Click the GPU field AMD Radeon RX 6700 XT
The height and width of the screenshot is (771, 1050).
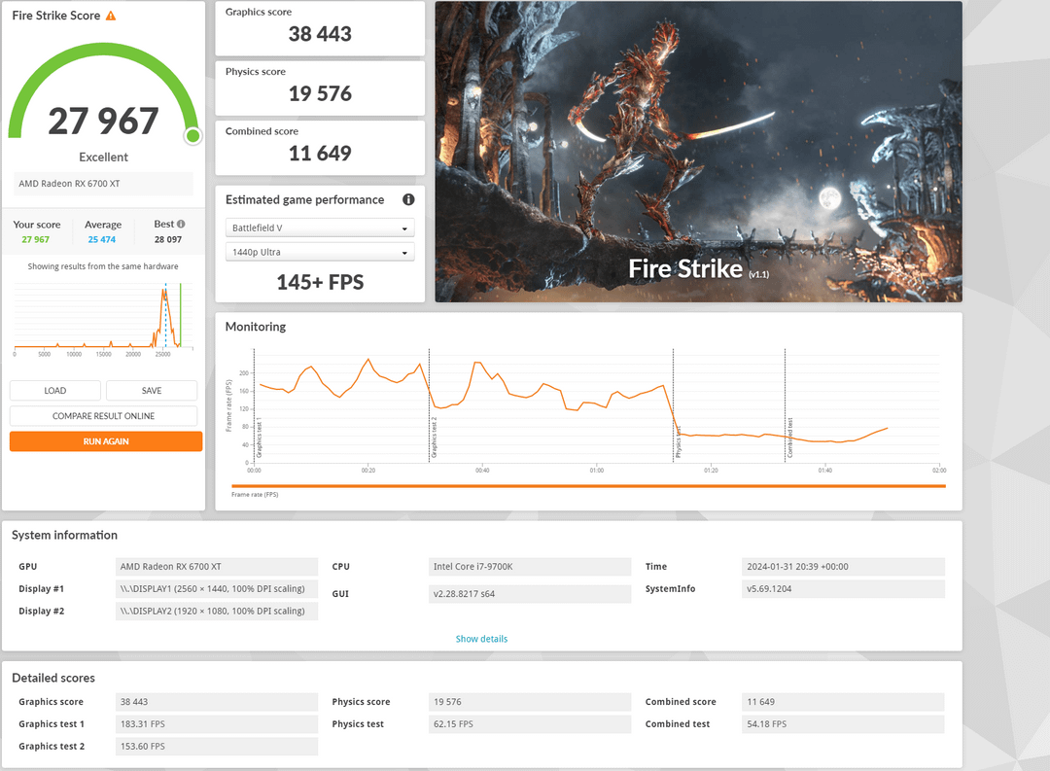[216, 567]
